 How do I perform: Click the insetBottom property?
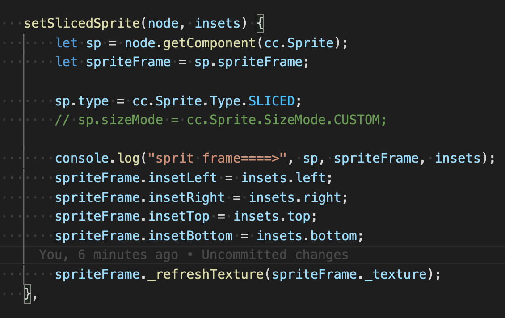pos(190,235)
